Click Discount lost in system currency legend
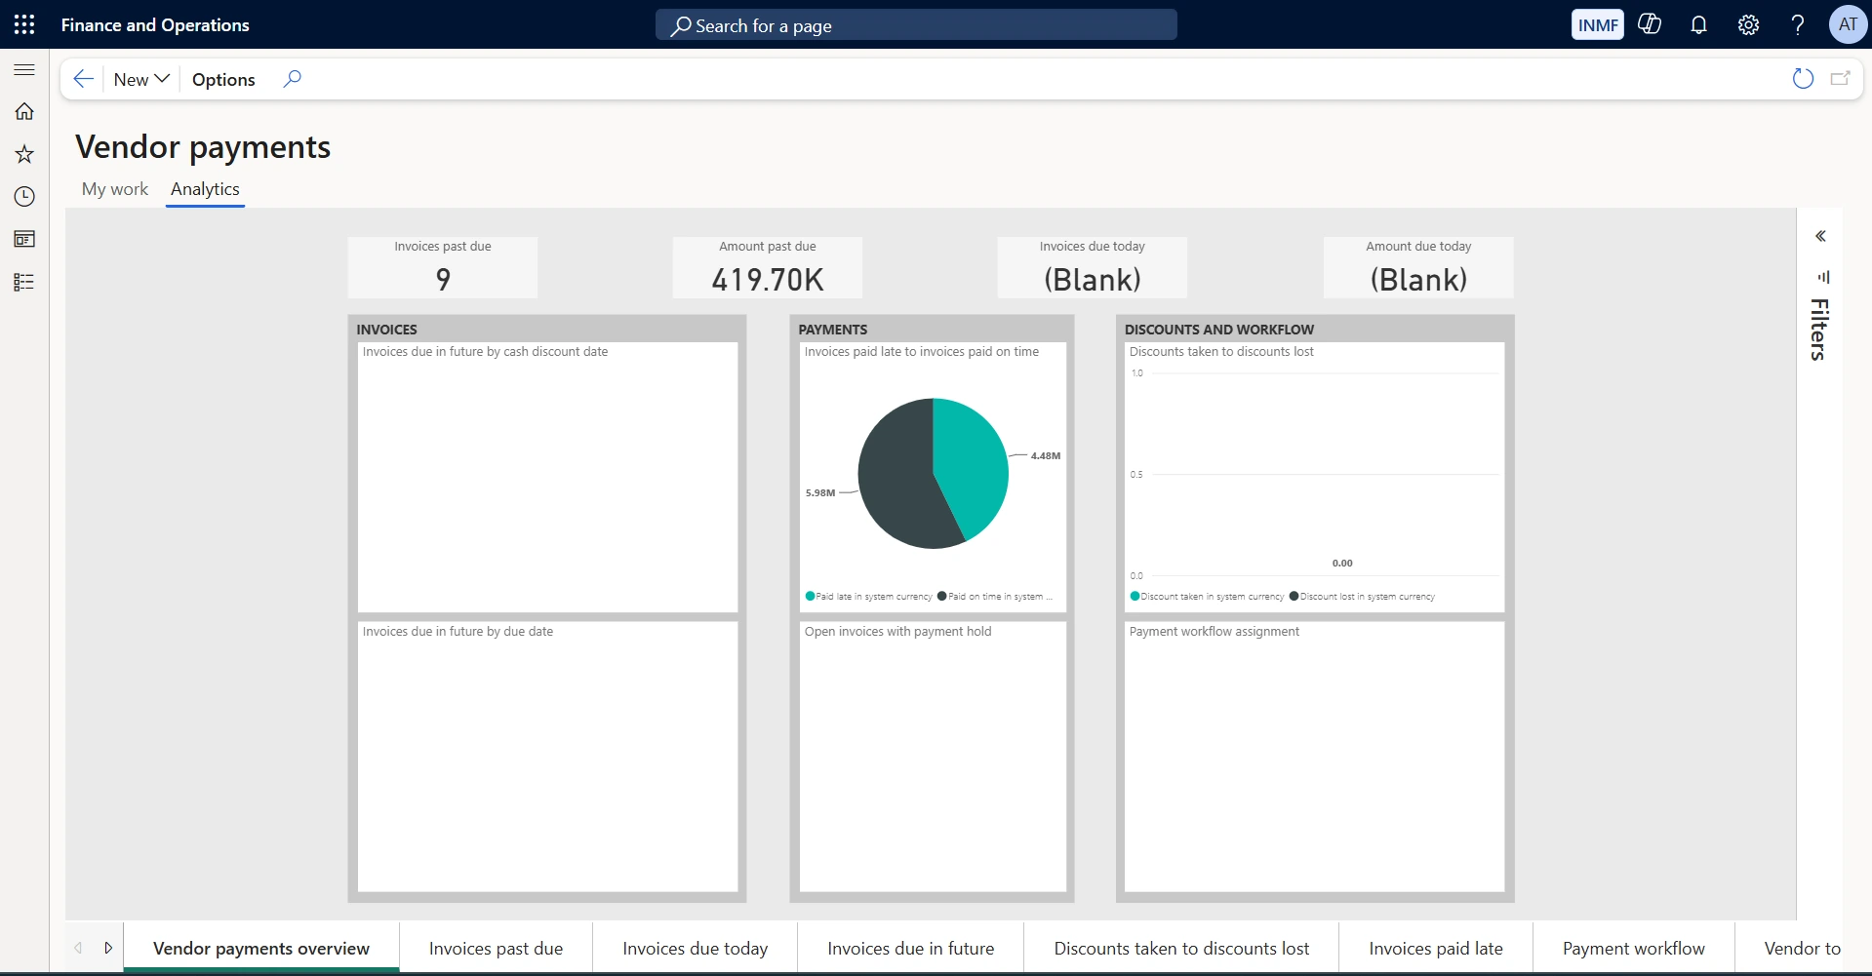 [1362, 596]
